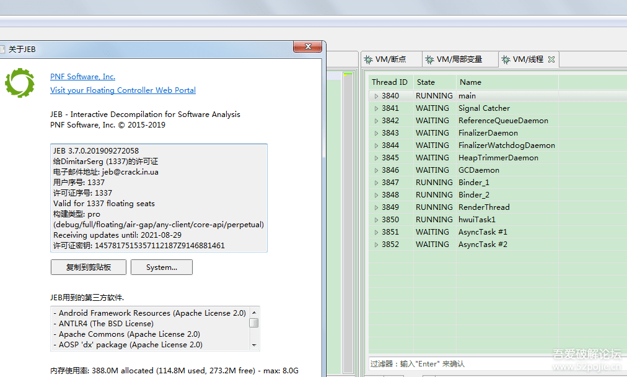Viewport: 627px width, 377px height.
Task: Expand thread 3843 FinalizerDaemon
Action: 376,133
